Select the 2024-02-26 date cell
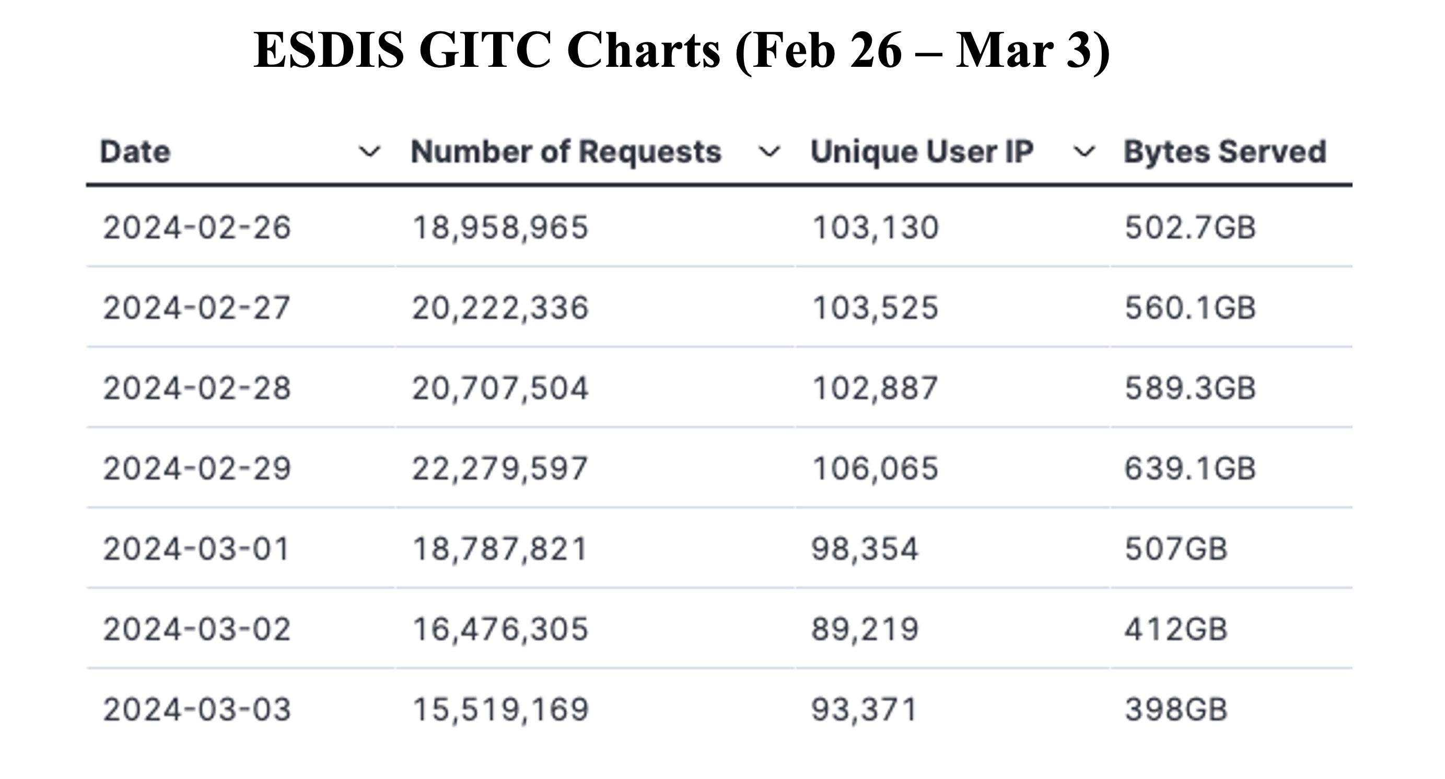This screenshot has width=1445, height=779. click(197, 228)
